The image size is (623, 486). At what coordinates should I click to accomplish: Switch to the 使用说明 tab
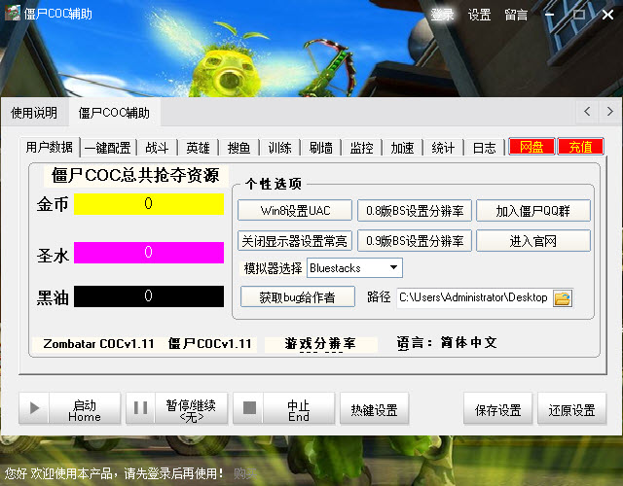click(x=34, y=113)
